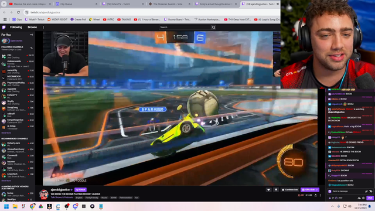Image resolution: width=375 pixels, height=211 pixels.
Task: Open channel points balance icon
Action: (x=336, y=198)
